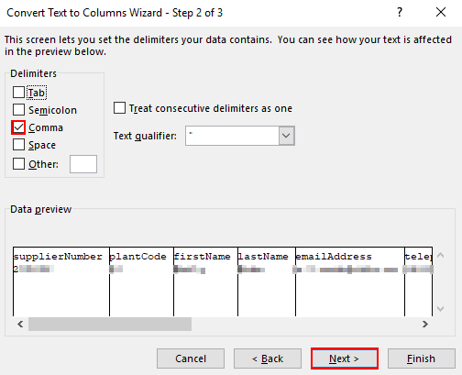
Task: Enable the Tab delimiter checkbox
Action: coord(18,93)
